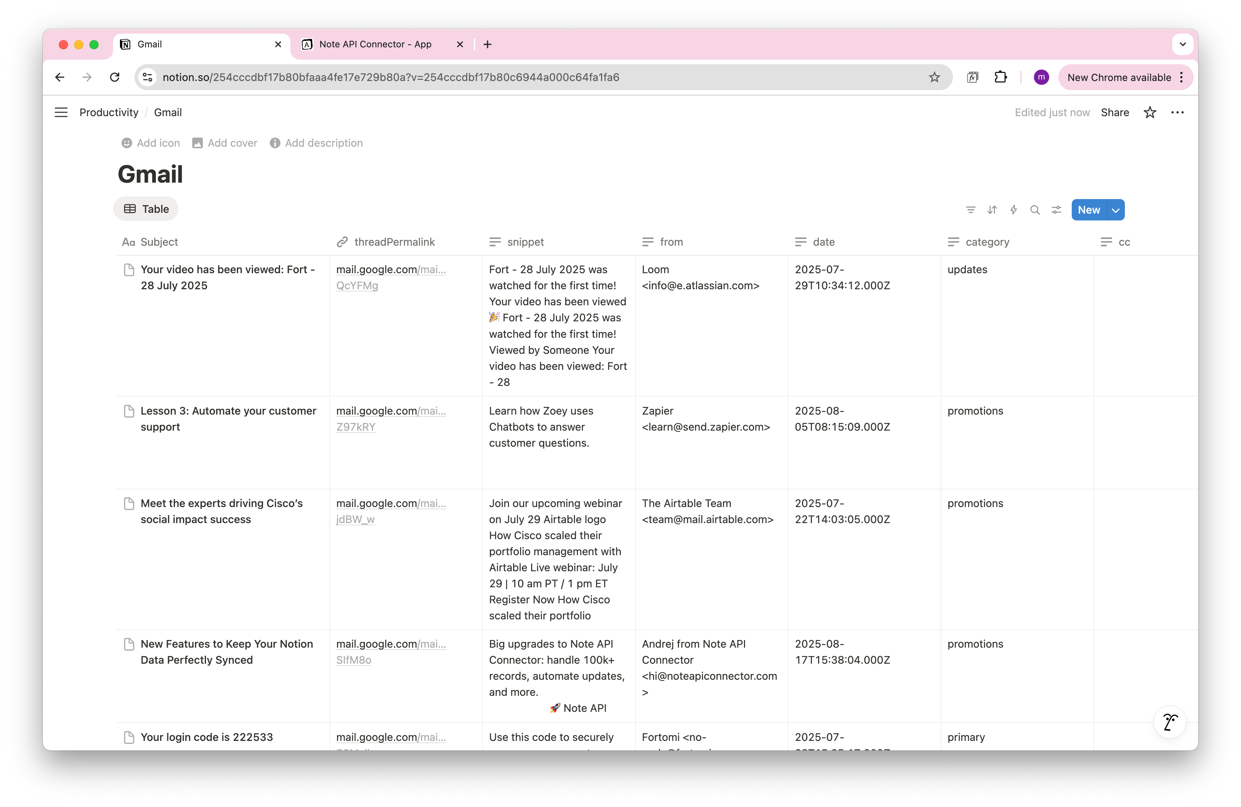This screenshot has width=1241, height=807.
Task: Click Add cover
Action: coord(225,143)
